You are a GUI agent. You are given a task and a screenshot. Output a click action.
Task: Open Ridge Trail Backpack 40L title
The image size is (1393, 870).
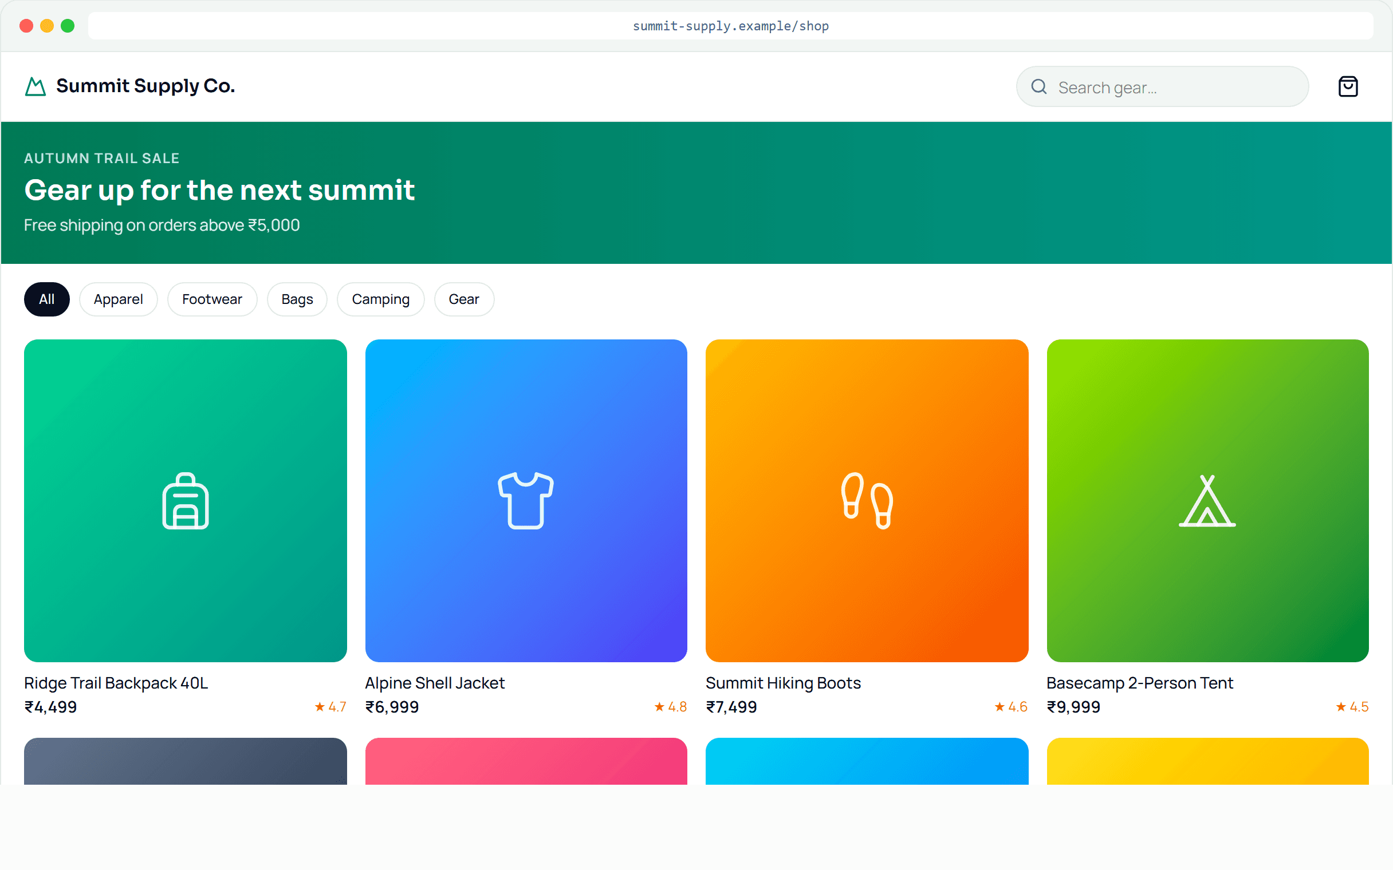(x=116, y=683)
